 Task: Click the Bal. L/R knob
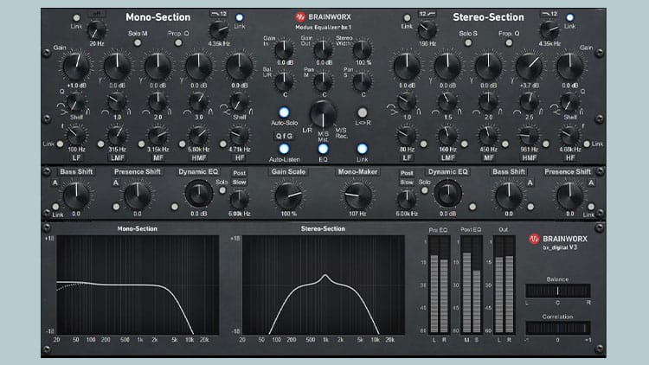(x=284, y=81)
